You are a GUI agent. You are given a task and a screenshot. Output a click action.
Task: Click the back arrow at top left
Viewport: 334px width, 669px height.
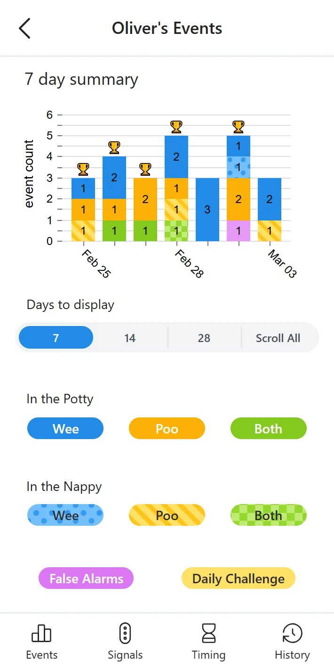[24, 28]
